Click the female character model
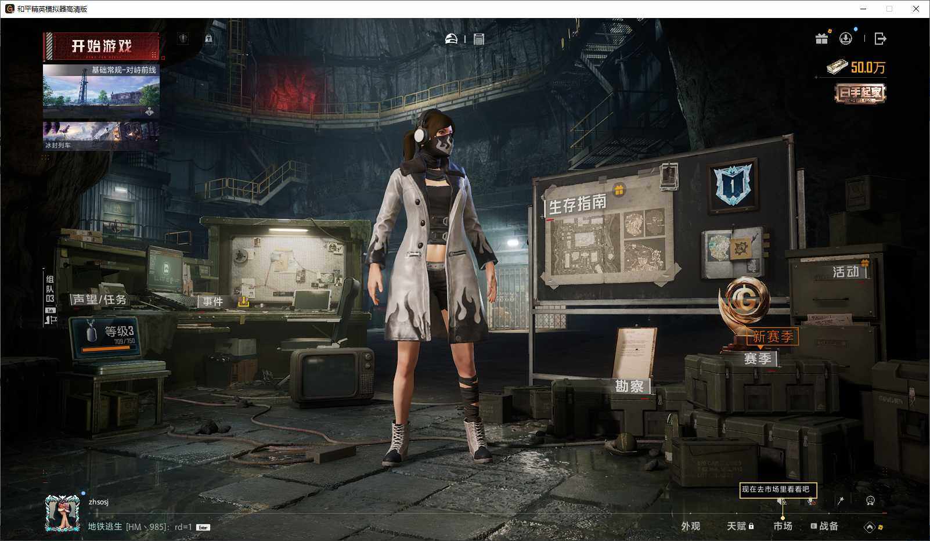 coord(432,287)
